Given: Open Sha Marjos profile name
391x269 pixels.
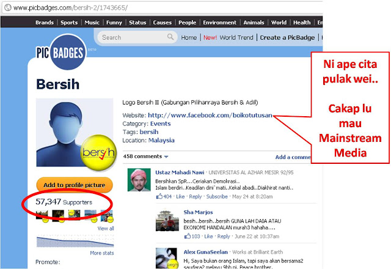Looking at the screenshot, I should point(198,212).
